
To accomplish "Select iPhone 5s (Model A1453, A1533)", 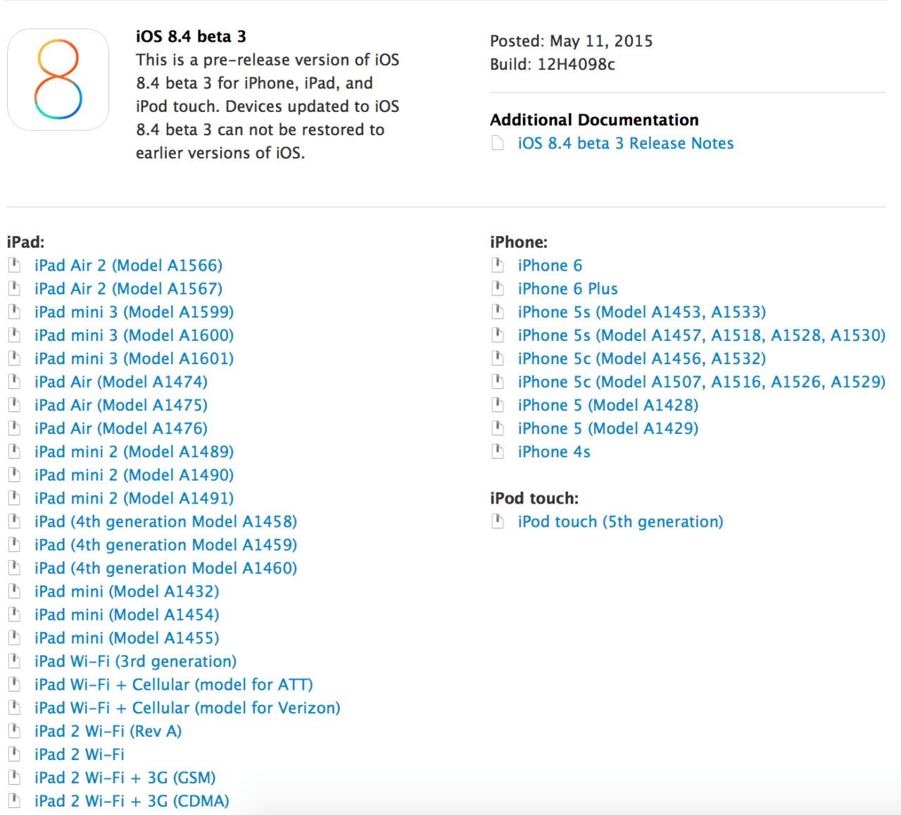I will [641, 311].
